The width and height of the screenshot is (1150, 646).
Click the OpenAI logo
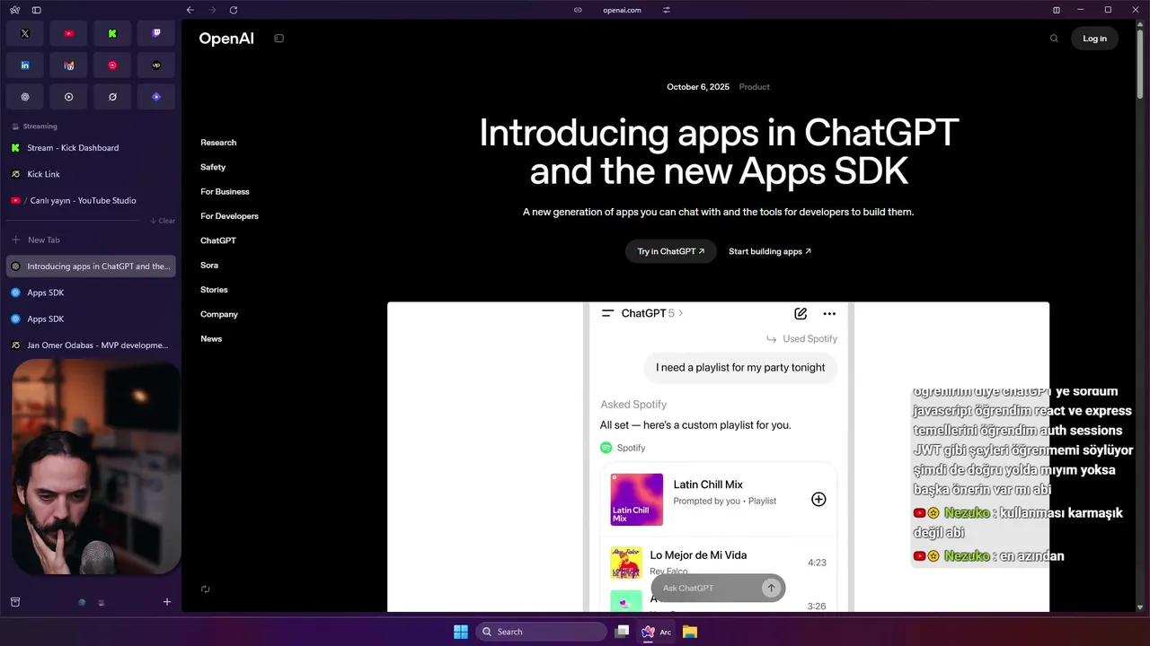pos(226,39)
